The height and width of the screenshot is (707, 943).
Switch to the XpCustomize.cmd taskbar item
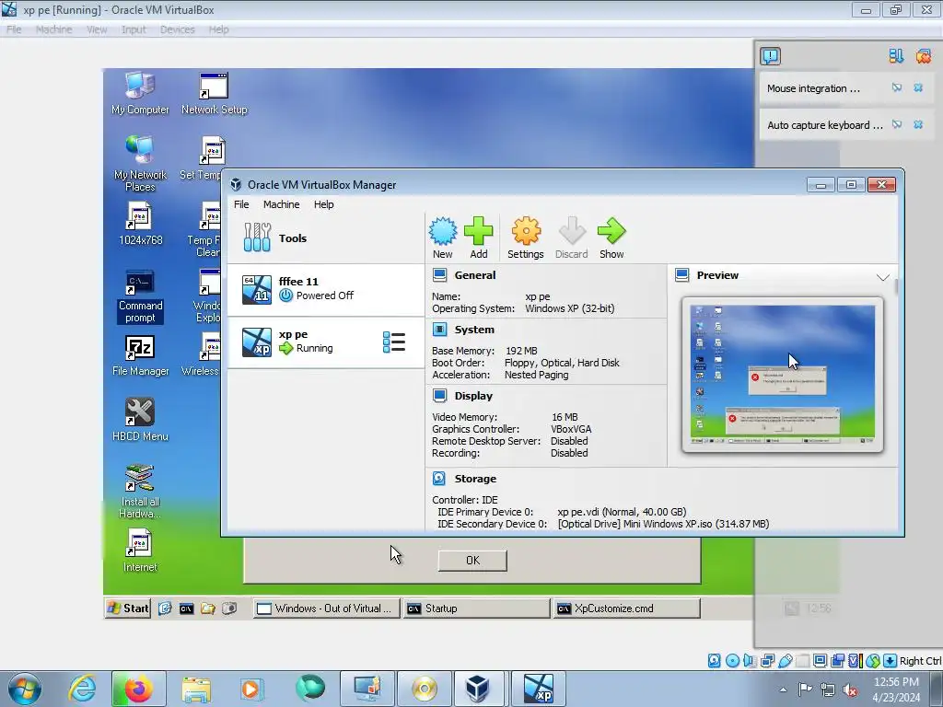point(626,608)
